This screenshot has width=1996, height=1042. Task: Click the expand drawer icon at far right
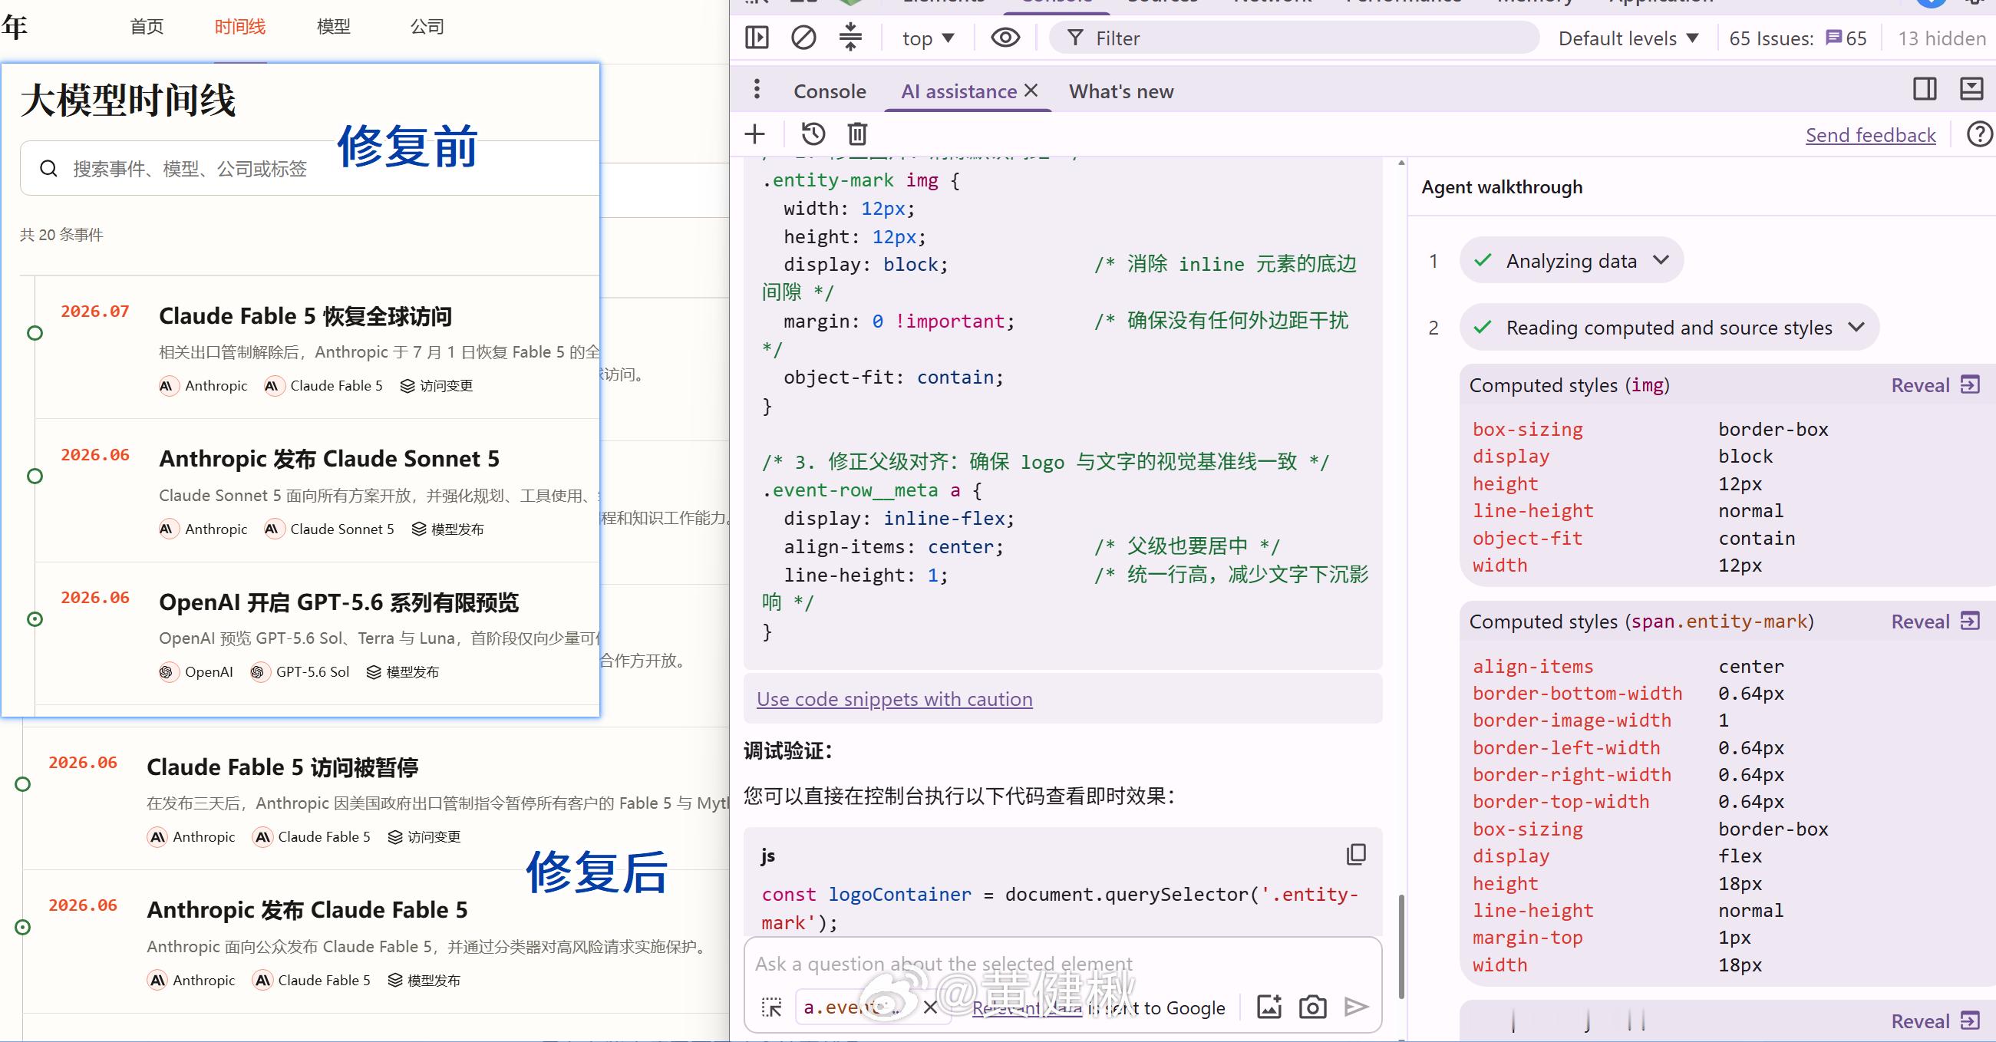point(1971,89)
